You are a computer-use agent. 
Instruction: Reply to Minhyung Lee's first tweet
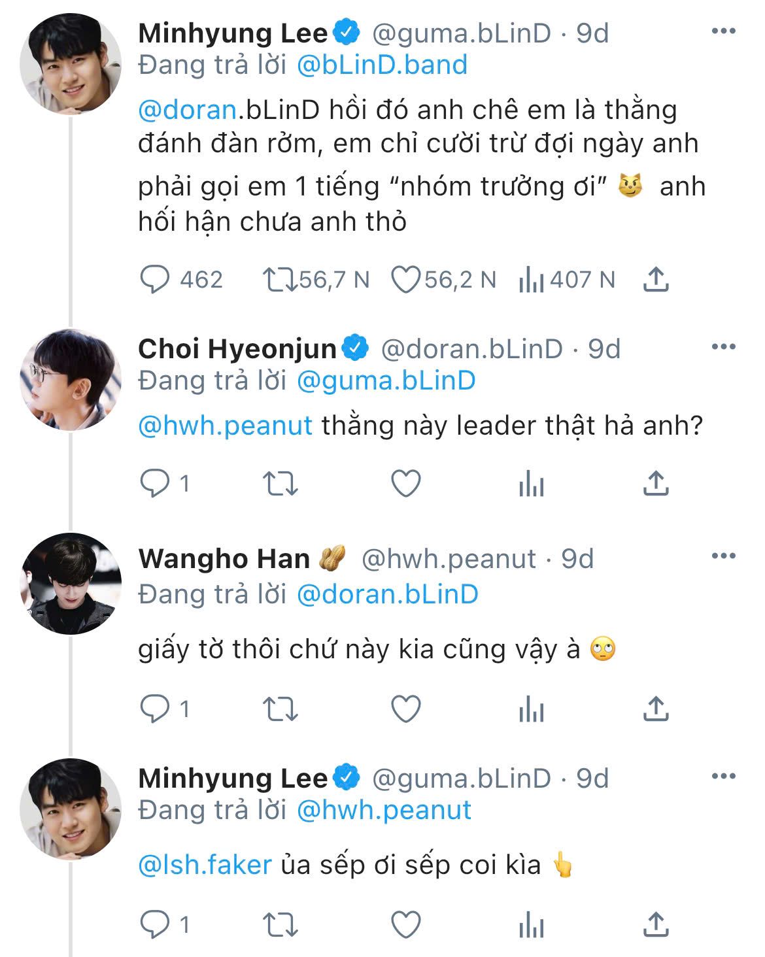click(156, 280)
